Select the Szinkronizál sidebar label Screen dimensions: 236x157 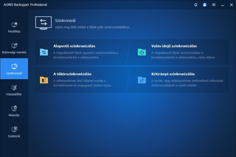(x=14, y=73)
